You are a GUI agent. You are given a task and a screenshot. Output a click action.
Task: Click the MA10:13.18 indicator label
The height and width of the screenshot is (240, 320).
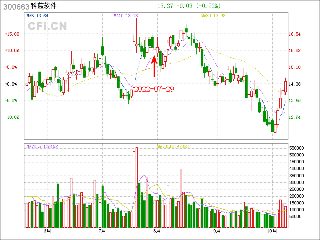point(126,16)
